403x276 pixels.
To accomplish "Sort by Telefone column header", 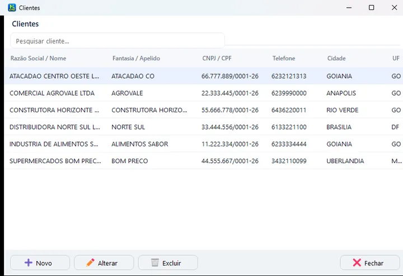I will pos(284,58).
